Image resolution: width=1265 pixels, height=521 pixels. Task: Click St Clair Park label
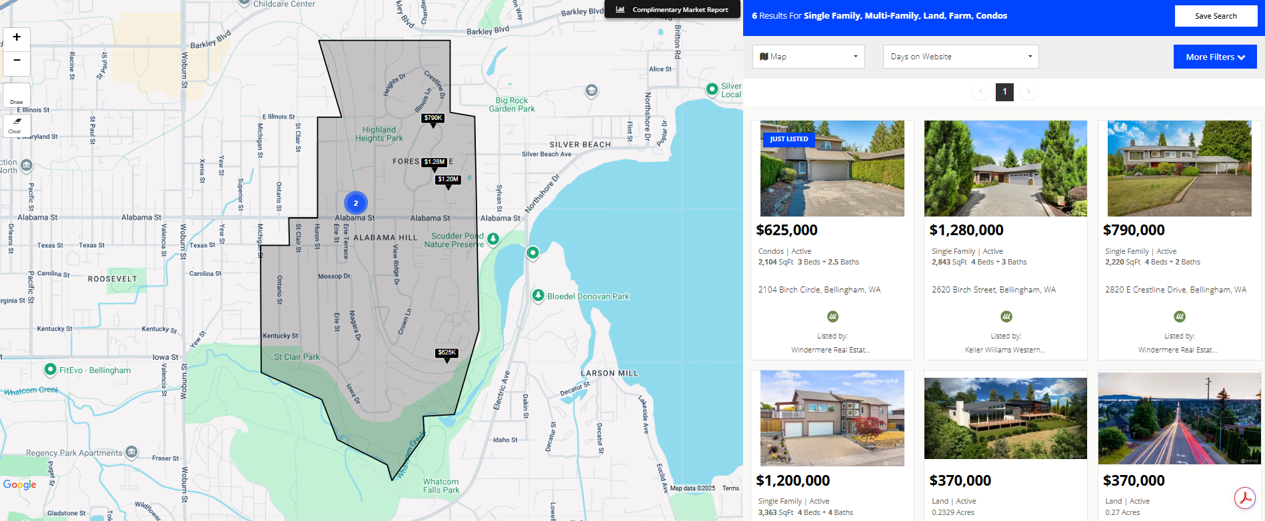pos(297,357)
